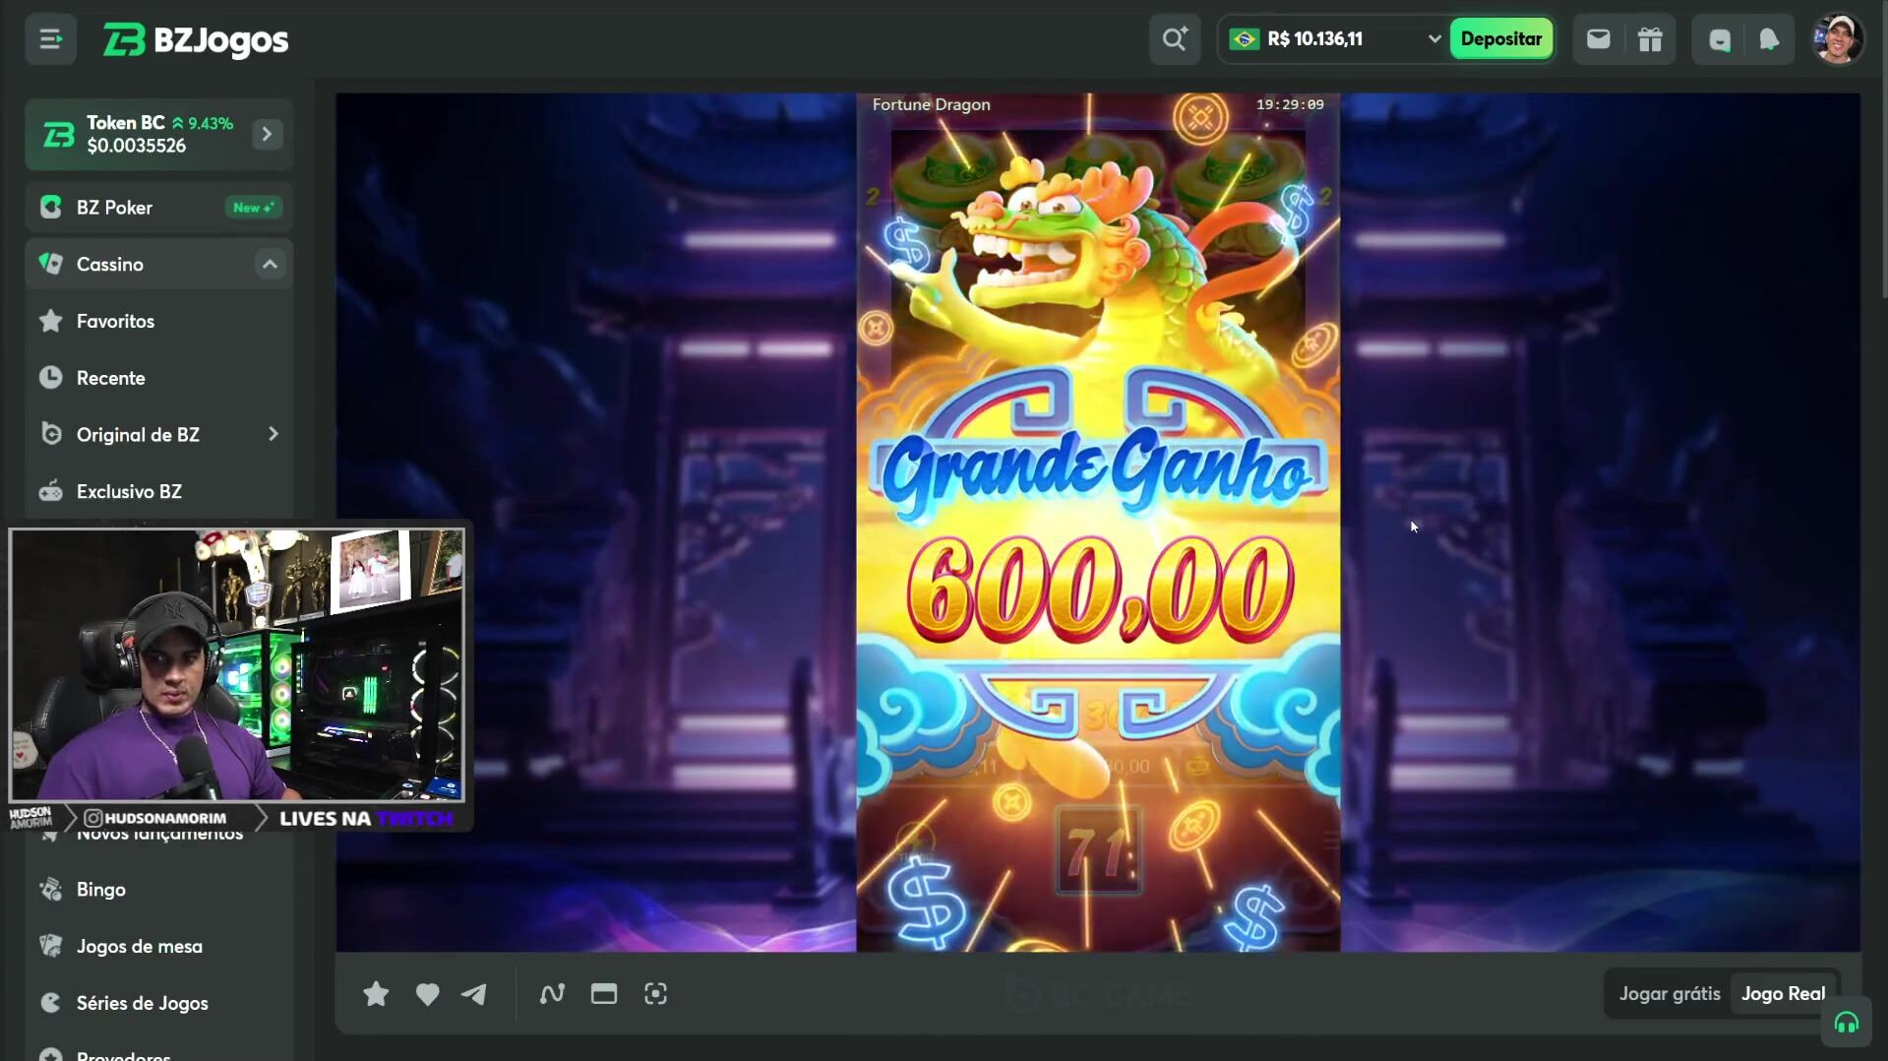
Task: Toggle theater mode icon
Action: click(x=604, y=994)
